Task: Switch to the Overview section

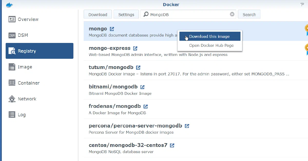Action: pos(40,19)
